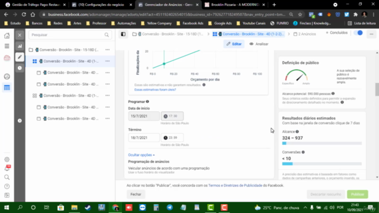Open the three-dot menu at top right
The height and width of the screenshot is (213, 379).
pyautogui.click(x=371, y=34)
